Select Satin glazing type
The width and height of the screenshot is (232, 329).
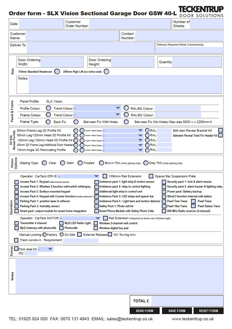point(63,163)
